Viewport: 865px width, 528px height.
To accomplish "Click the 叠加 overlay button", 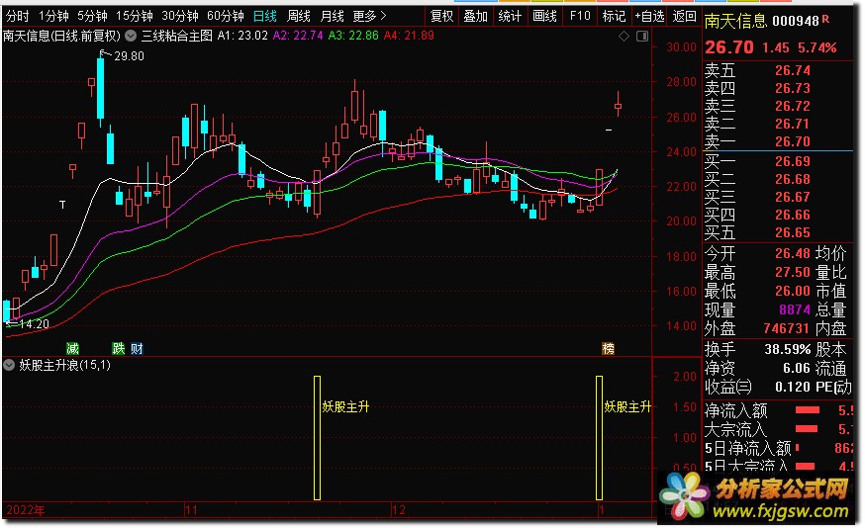I will click(475, 16).
